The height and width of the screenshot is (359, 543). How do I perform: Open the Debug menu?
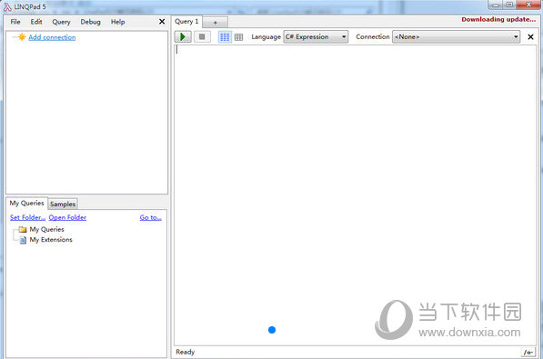point(90,22)
